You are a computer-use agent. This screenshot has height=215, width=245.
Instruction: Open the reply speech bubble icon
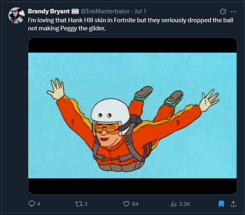[32, 204]
